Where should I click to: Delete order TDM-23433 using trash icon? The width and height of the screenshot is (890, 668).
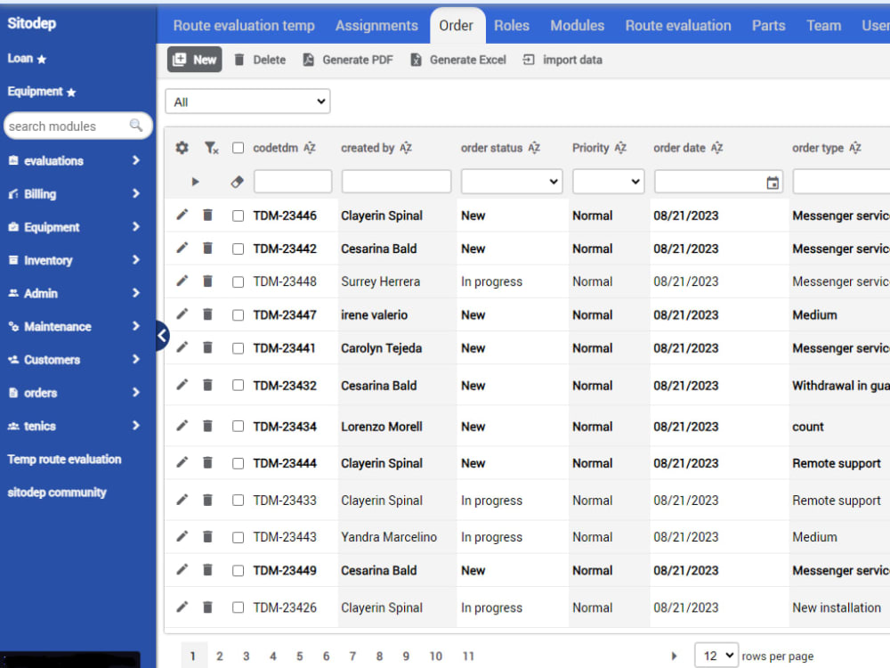(207, 500)
